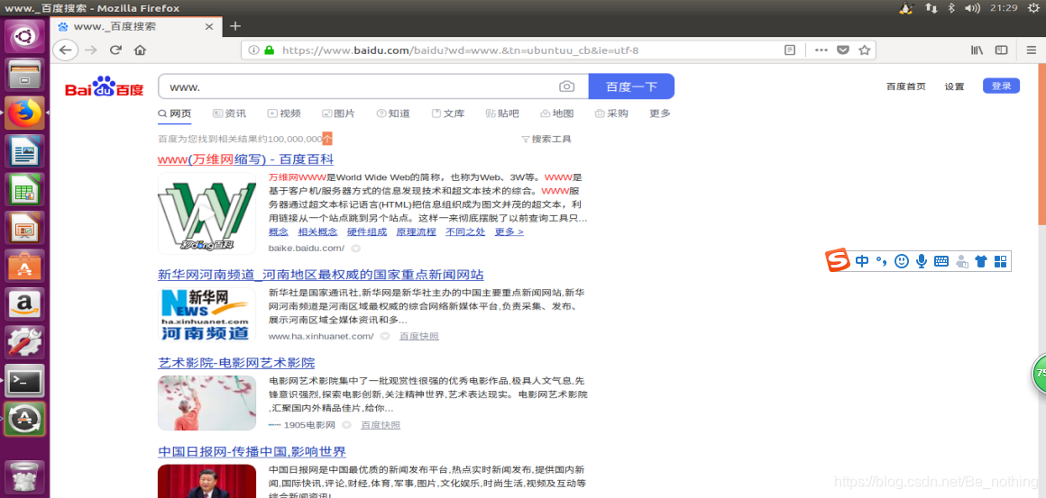The width and height of the screenshot is (1046, 498).
Task: Toggle Sogou 中 Chinese/English mode
Action: point(862,261)
